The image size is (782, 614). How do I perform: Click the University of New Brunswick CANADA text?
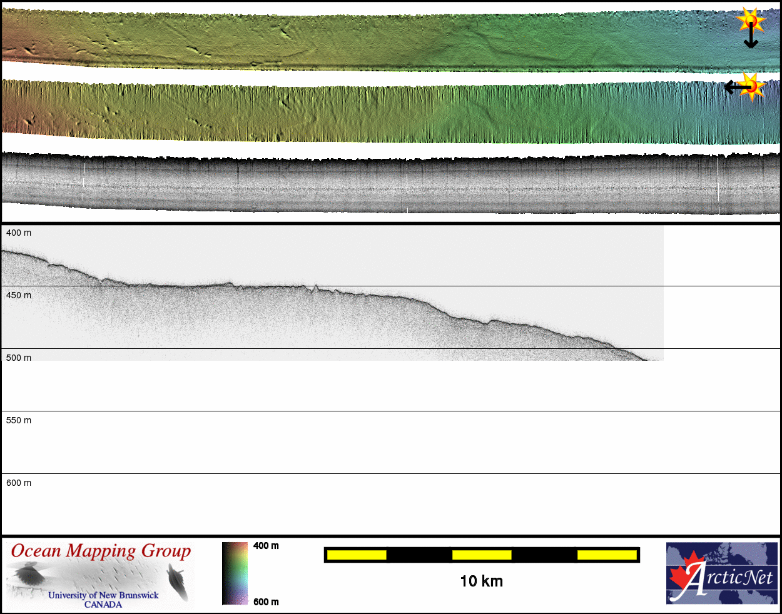tap(103, 600)
